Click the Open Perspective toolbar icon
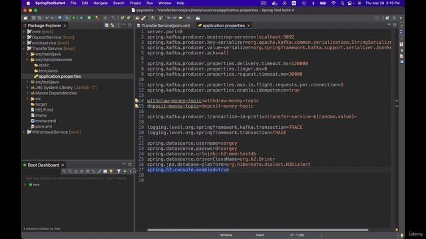 tap(387, 18)
